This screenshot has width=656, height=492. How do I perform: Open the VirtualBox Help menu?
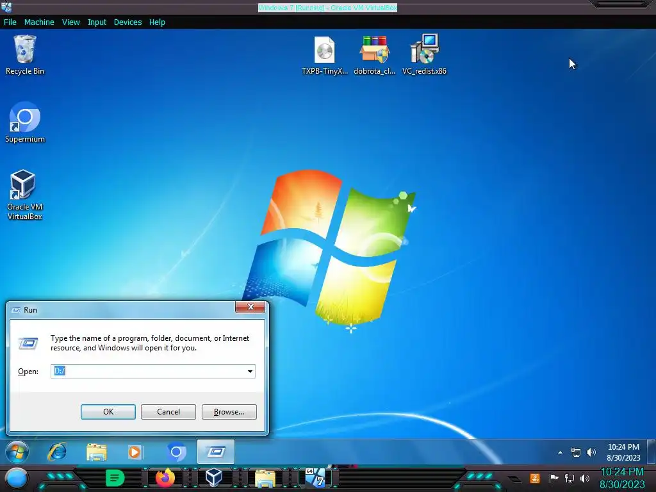pyautogui.click(x=157, y=22)
